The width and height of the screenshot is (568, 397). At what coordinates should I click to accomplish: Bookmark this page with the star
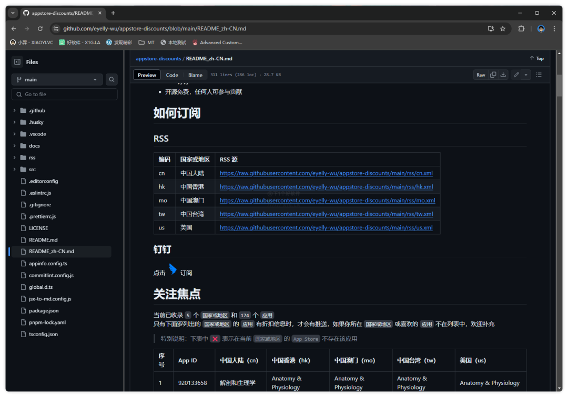(x=503, y=28)
